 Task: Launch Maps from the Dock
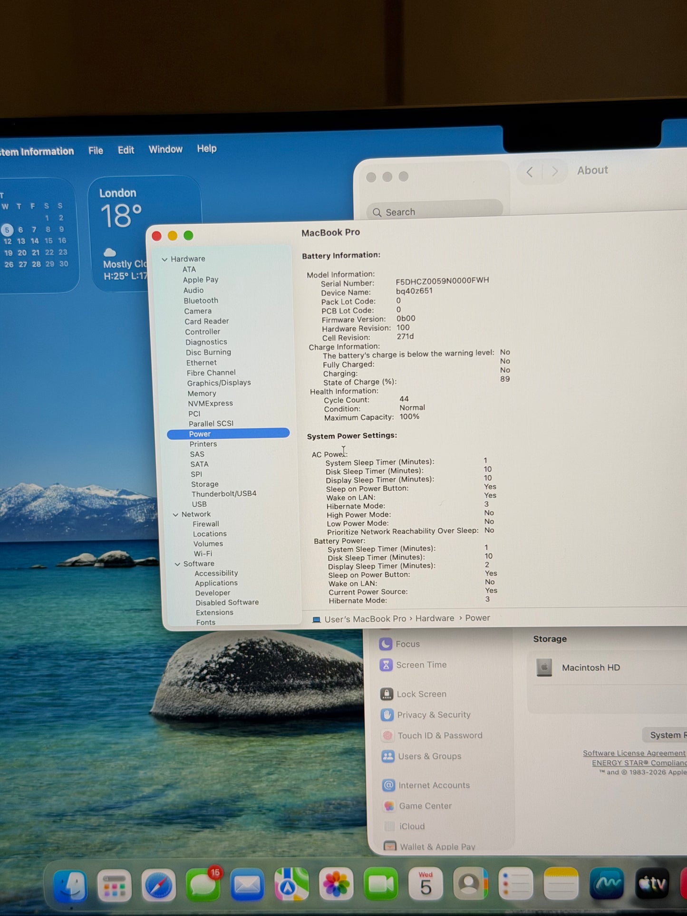291,884
